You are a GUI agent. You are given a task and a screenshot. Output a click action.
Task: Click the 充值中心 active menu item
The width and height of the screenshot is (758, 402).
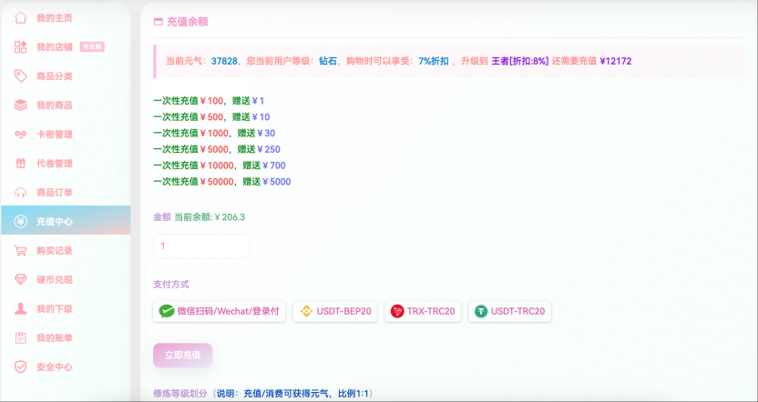(x=55, y=221)
